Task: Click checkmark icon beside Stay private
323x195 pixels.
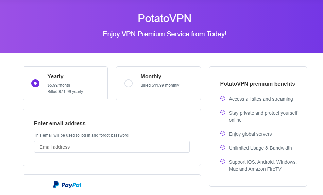Action: click(223, 112)
